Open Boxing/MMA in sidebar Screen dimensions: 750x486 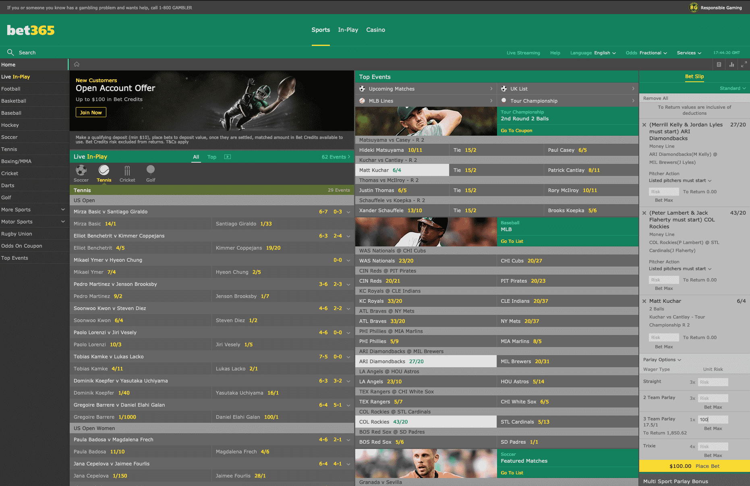[34, 161]
